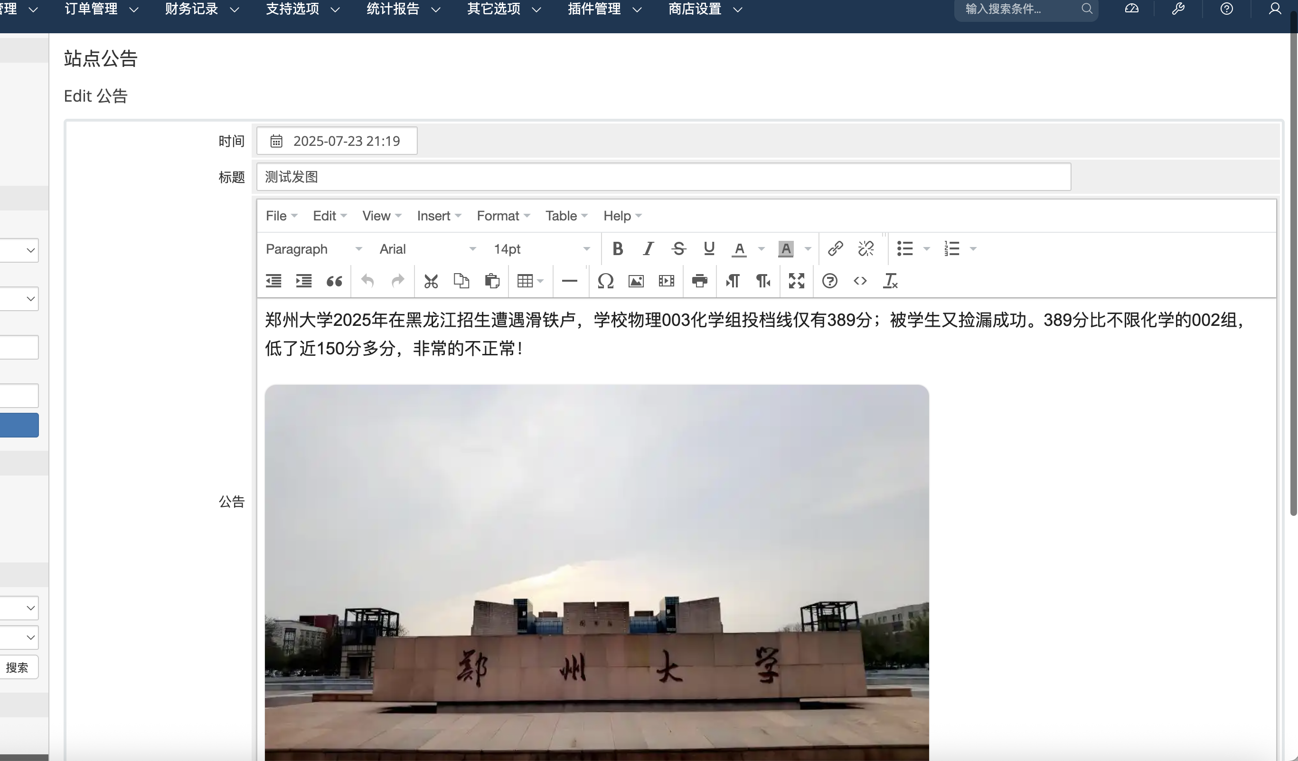Open source code view icon
Image resolution: width=1298 pixels, height=761 pixels.
click(860, 281)
